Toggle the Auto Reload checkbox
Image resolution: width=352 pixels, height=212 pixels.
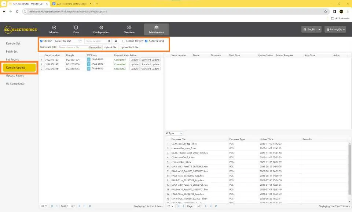[x=146, y=41]
